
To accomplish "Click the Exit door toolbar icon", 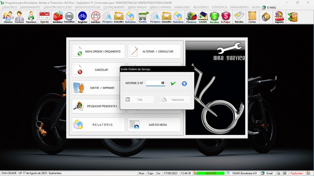I will (x=292, y=17).
